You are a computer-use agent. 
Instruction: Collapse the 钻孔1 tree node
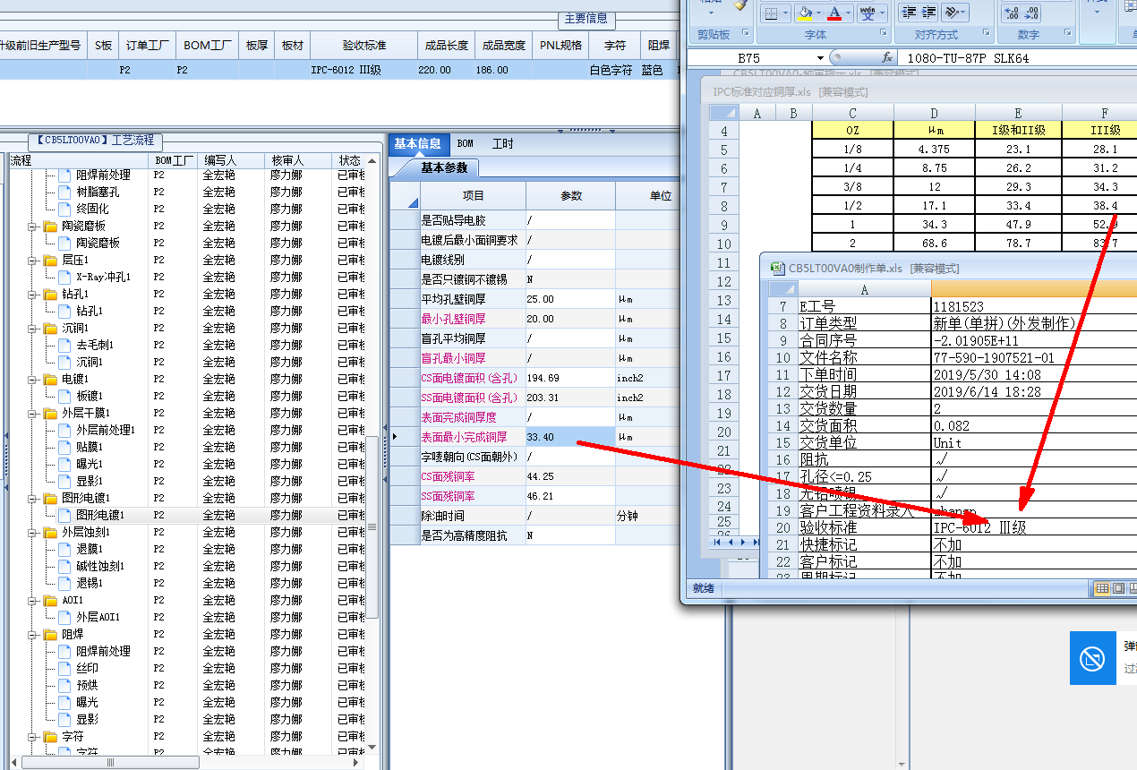pos(31,294)
